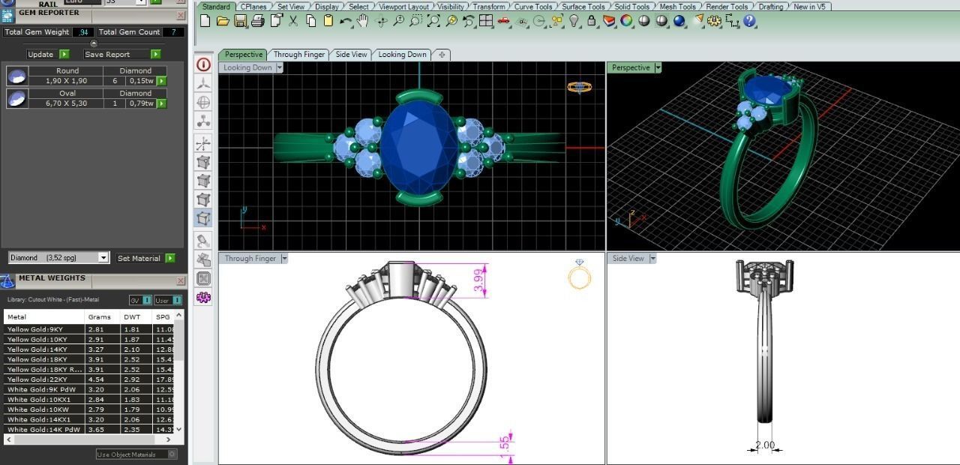Click the red car icon

pyautogui.click(x=504, y=21)
